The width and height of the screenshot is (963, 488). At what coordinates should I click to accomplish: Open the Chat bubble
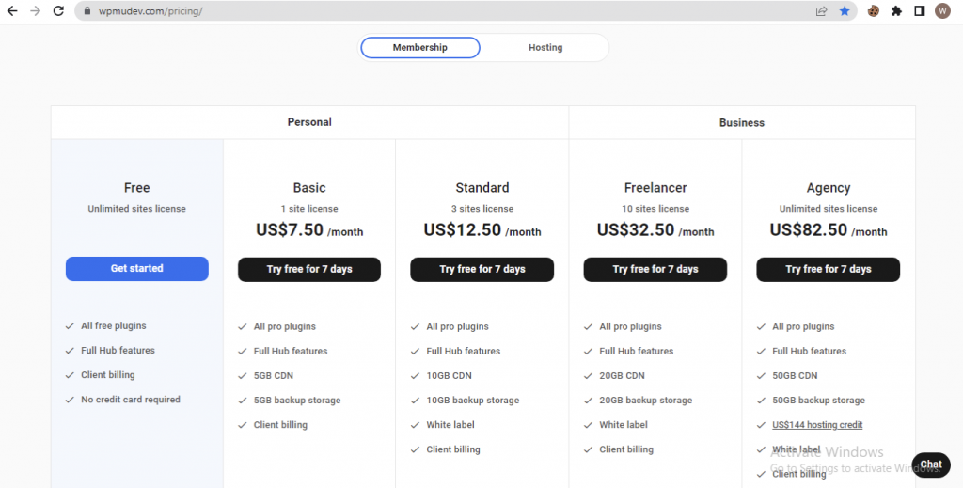931,464
